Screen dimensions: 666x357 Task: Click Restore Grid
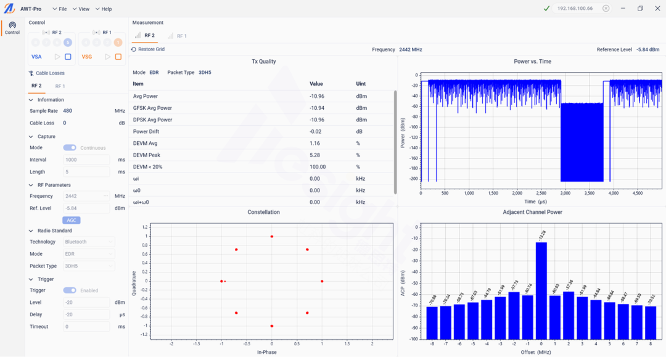(x=148, y=49)
